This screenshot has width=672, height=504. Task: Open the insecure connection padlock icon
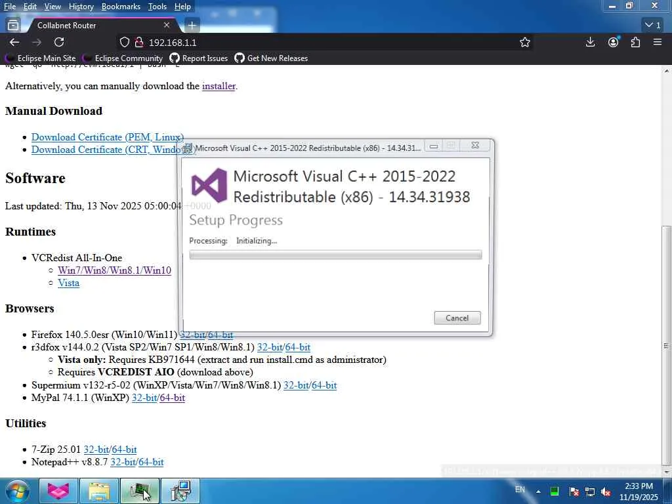coord(139,43)
